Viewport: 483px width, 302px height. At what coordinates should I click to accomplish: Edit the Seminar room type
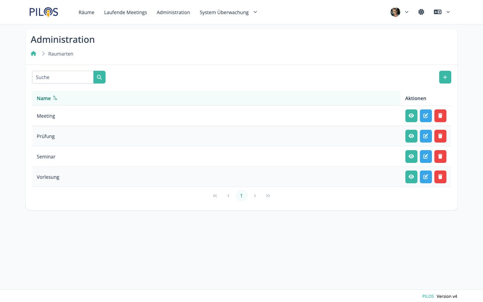point(425,157)
